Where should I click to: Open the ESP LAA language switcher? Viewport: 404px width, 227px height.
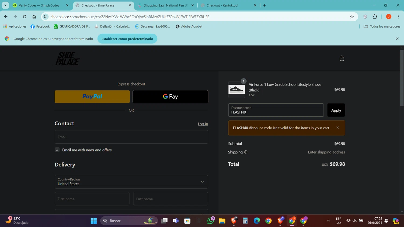339,221
